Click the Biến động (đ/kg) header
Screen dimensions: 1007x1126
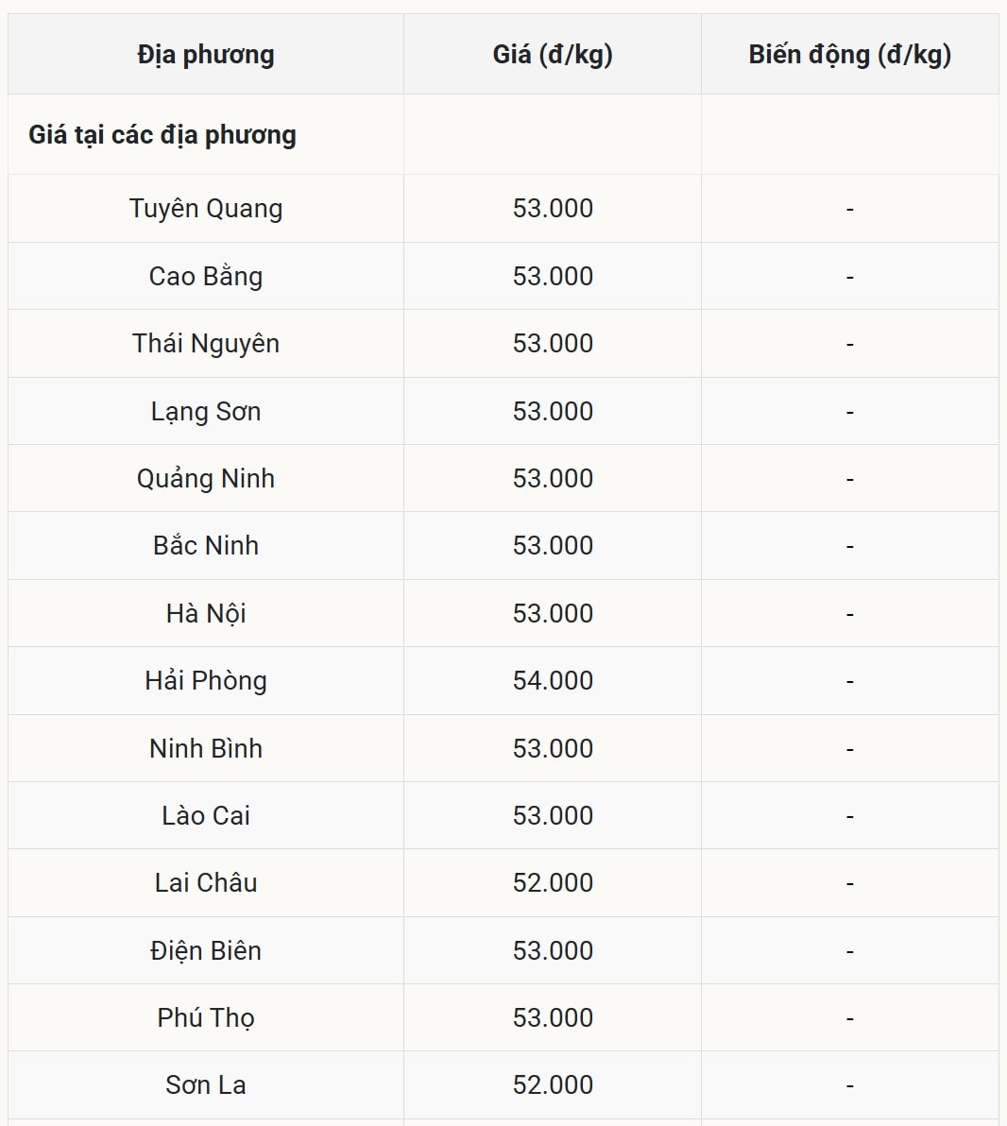pos(849,55)
